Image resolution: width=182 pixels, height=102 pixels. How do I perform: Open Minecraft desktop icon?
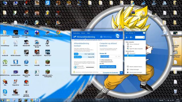47,63
